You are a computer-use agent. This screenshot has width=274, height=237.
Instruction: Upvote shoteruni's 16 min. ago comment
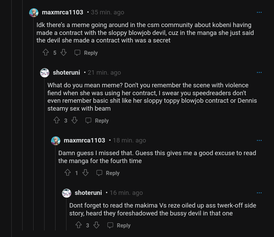click(x=78, y=225)
